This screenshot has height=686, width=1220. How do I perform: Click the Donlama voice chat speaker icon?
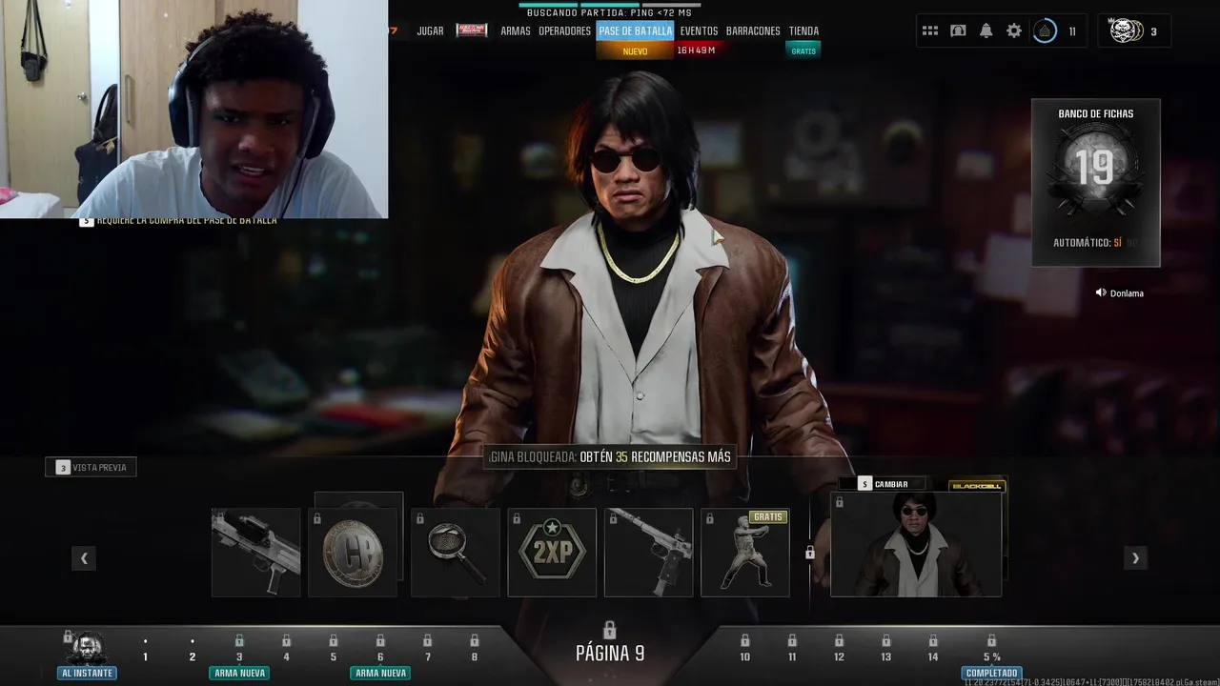(1101, 293)
